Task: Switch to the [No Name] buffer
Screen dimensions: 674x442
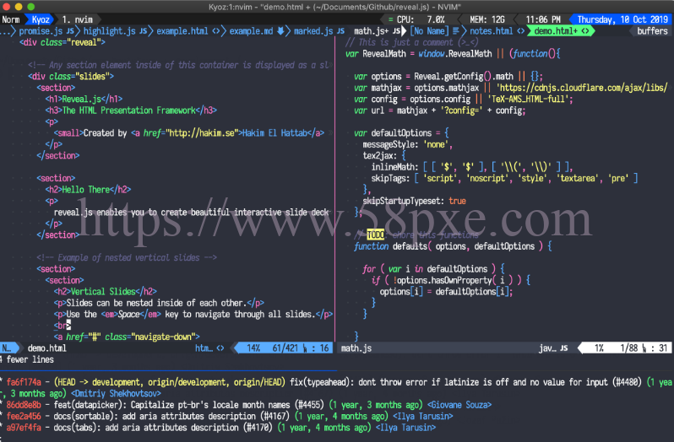Action: click(x=429, y=31)
